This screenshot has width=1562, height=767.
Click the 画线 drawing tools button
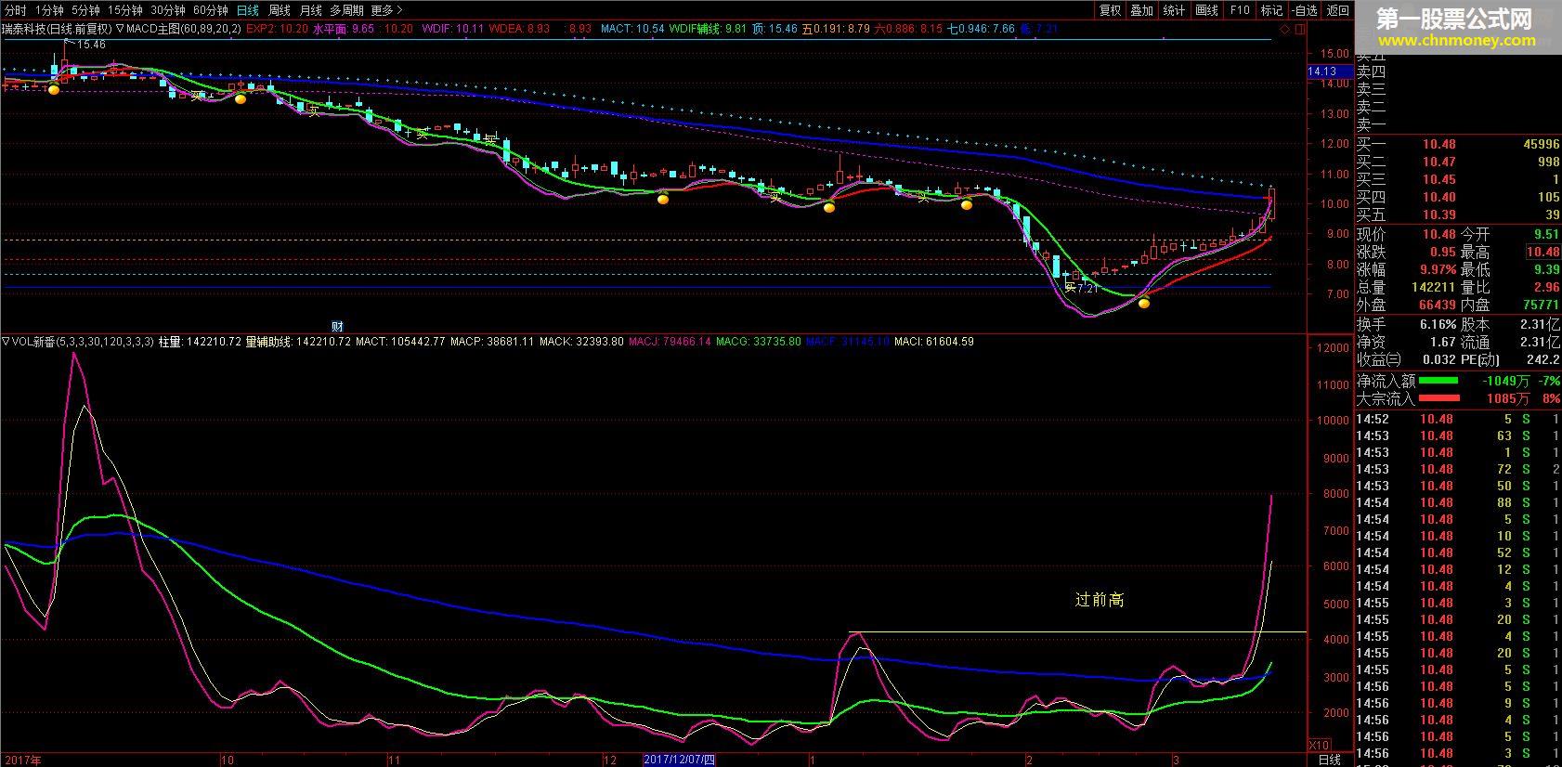1206,10
